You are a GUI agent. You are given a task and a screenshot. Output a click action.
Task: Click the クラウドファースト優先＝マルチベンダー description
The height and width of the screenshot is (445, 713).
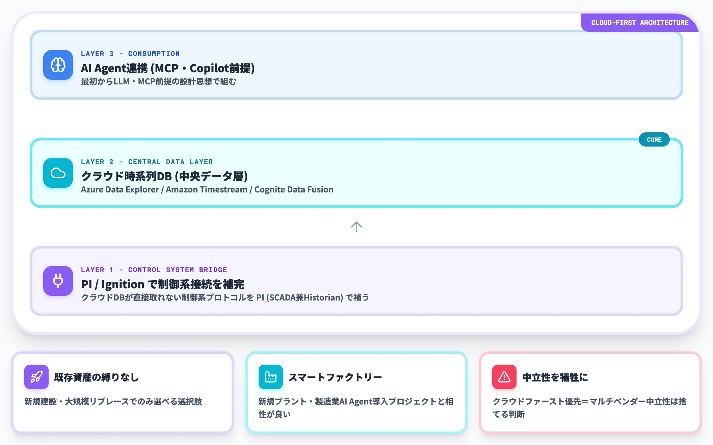(589, 408)
